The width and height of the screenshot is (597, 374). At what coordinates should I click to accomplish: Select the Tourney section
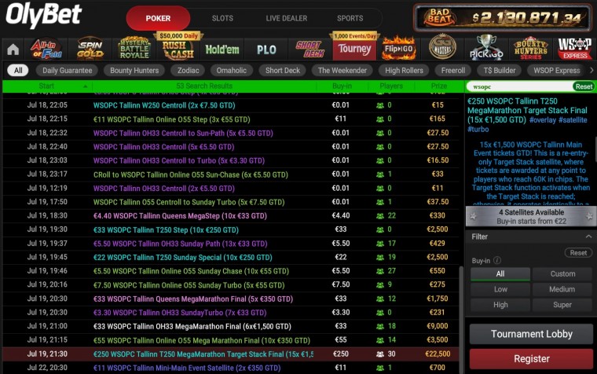(354, 49)
